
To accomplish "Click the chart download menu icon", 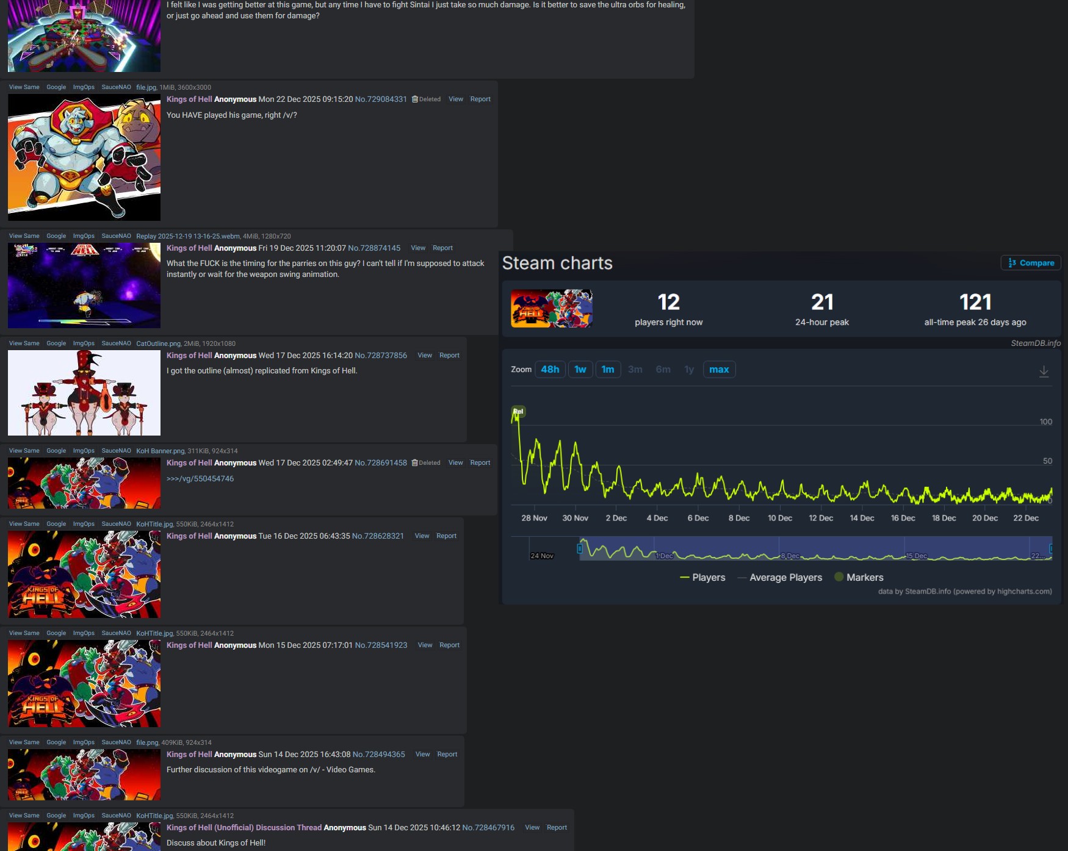I will (x=1044, y=372).
